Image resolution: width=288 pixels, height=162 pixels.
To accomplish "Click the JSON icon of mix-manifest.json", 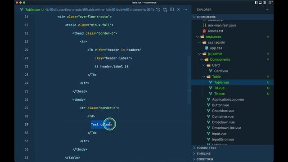I will click(x=204, y=25).
